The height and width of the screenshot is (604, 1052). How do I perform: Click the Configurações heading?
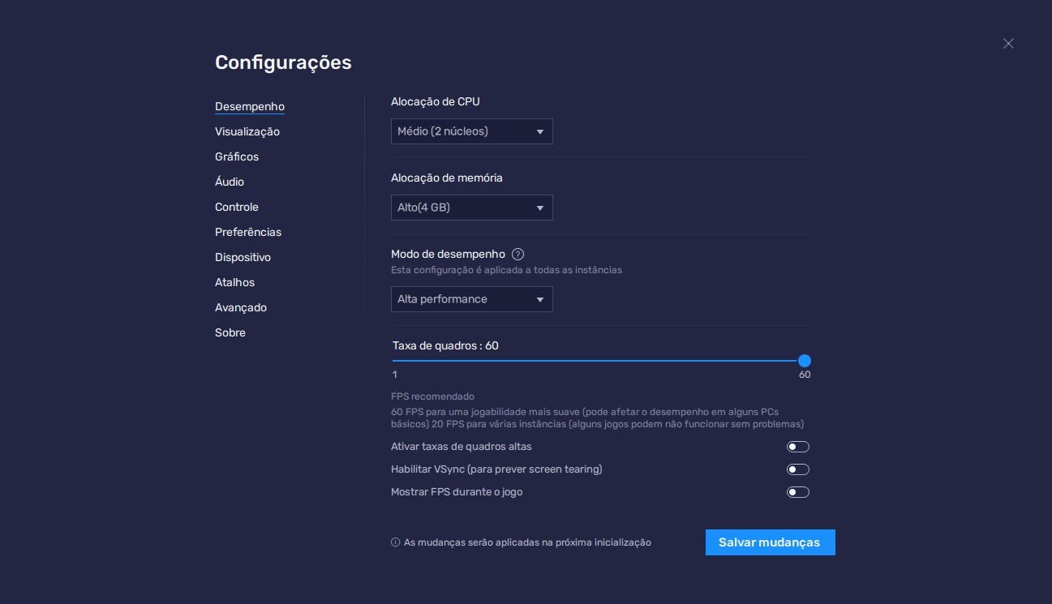[283, 62]
